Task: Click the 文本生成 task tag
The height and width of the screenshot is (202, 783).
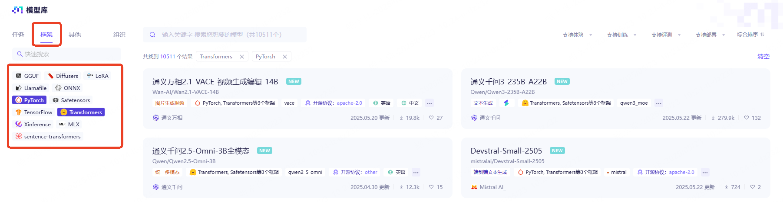Action: point(483,103)
